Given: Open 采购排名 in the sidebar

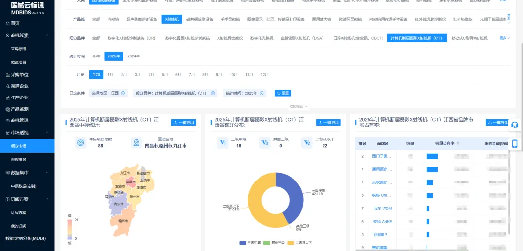Looking at the screenshot, I should point(18,160).
